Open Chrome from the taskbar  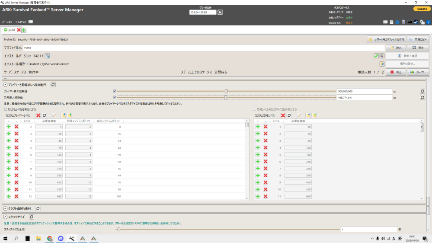point(50,239)
